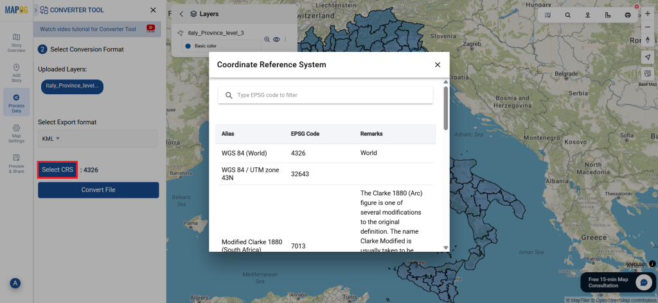Zoom to italy_Province_level_3 layer

(267, 39)
